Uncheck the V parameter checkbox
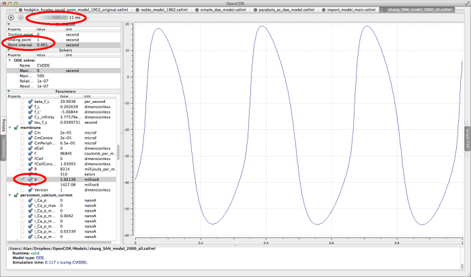The width and height of the screenshot is (471, 277). 23,180
